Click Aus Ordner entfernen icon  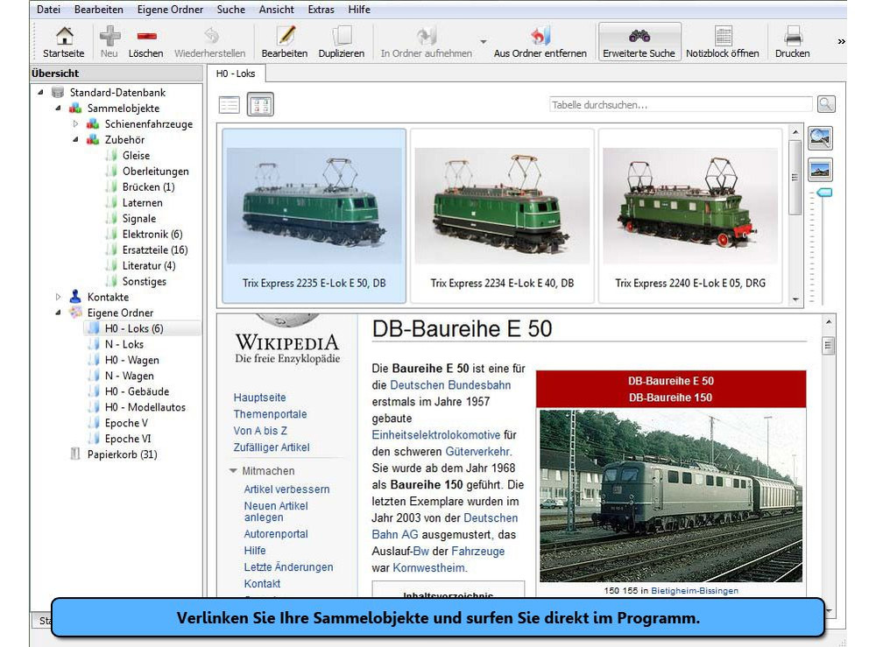540,36
